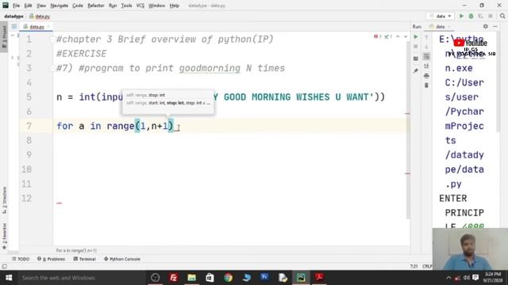
Task: Open the Terminal tool window
Action: 85,259
